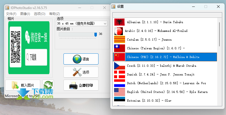226x115 pixels.
Task: Click the United States flag icon
Action: (x=120, y=92)
